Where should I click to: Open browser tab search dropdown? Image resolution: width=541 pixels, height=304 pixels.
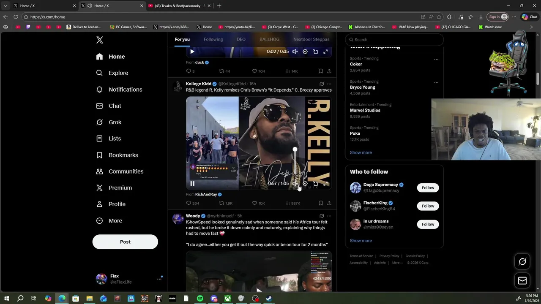pos(5,6)
